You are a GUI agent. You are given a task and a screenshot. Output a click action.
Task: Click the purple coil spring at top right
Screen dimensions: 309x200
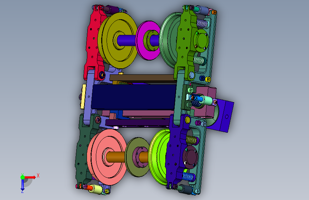(202, 24)
